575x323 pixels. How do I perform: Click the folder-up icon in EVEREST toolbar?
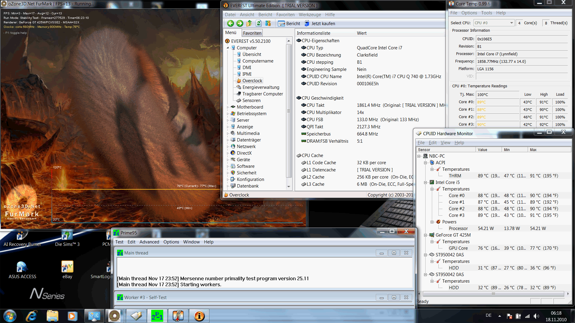pos(249,23)
